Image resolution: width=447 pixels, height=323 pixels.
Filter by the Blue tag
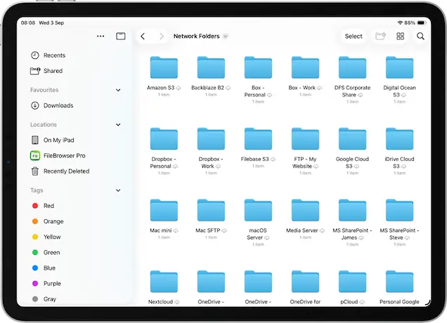49,268
